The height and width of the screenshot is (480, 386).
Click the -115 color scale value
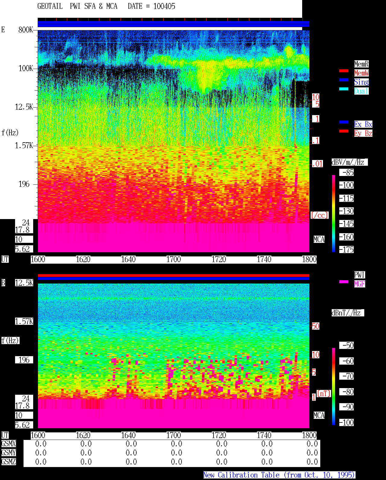pyautogui.click(x=347, y=198)
